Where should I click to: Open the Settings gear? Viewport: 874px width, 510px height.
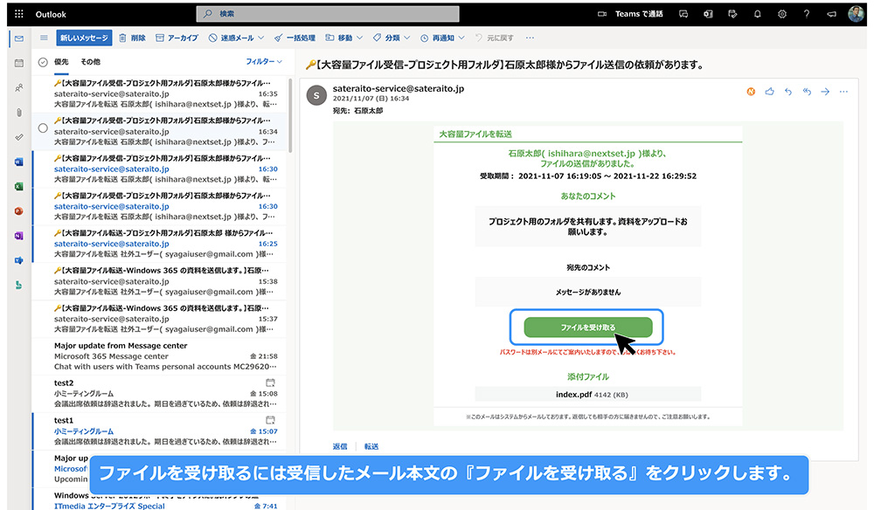pos(782,14)
